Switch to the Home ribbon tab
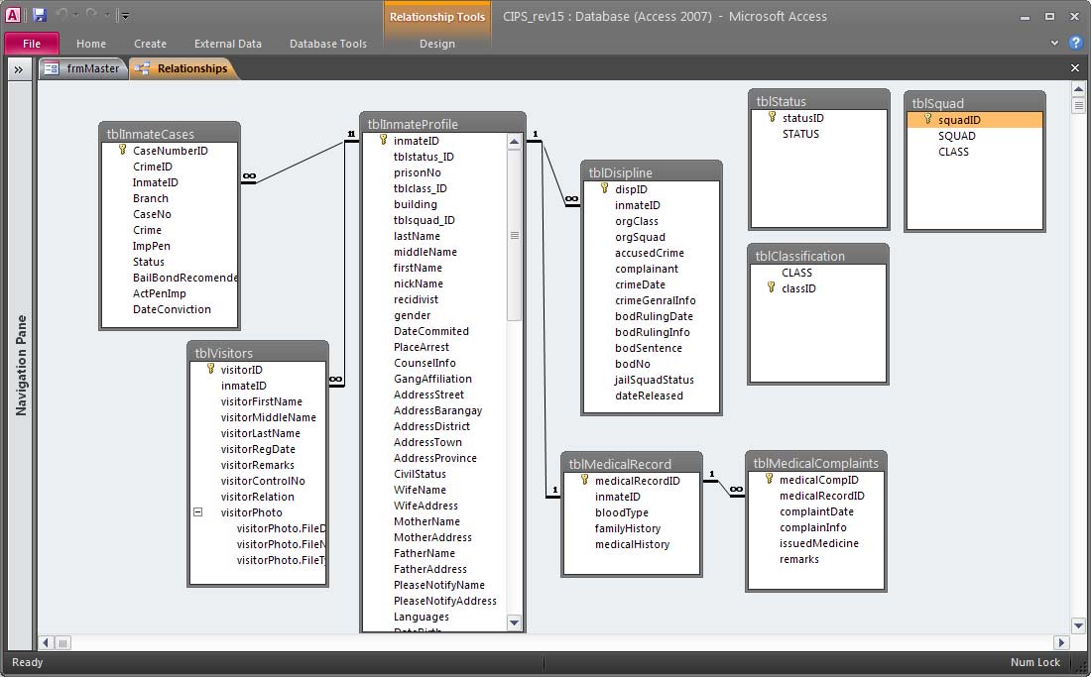Image resolution: width=1091 pixels, height=677 pixels. [91, 43]
